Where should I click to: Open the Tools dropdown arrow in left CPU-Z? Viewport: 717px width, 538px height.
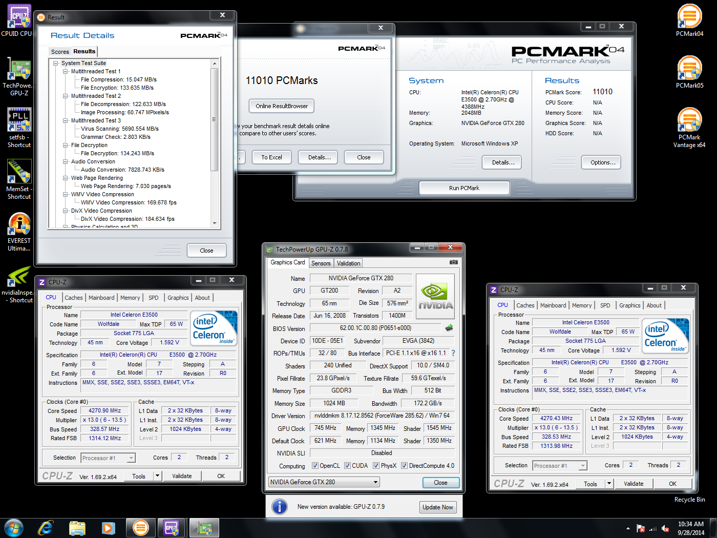click(x=157, y=476)
